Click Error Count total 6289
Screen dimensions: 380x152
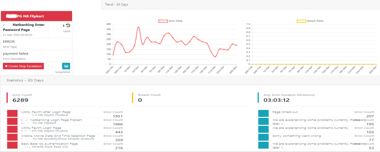(x=20, y=100)
